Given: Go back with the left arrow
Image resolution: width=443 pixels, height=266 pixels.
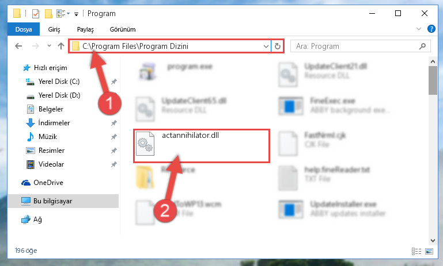Looking at the screenshot, I should (18, 46).
